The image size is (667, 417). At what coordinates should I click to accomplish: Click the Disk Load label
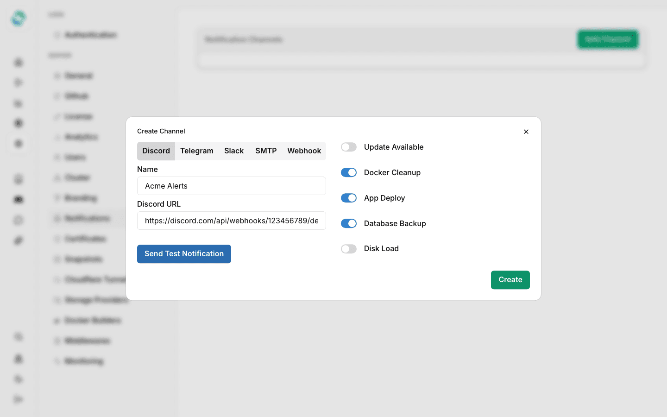pyautogui.click(x=381, y=249)
